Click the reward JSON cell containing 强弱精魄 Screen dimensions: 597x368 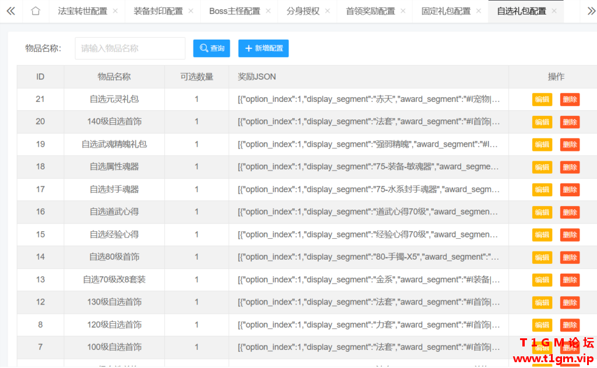click(x=368, y=144)
